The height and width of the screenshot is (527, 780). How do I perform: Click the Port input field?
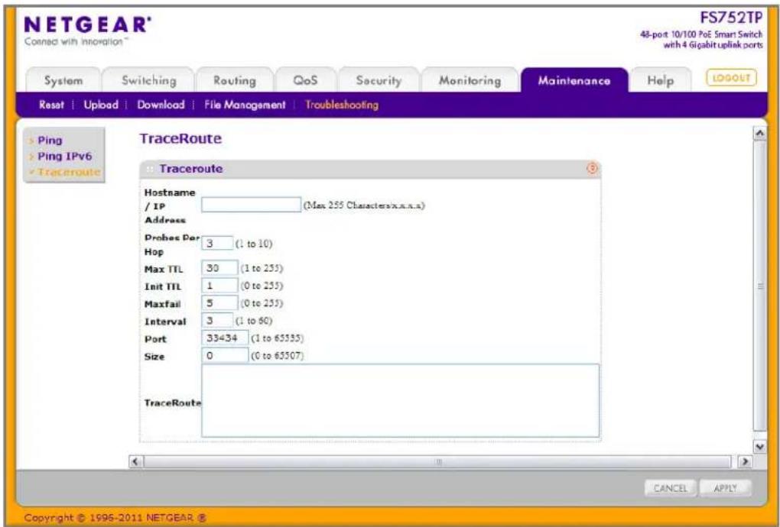[x=225, y=338]
